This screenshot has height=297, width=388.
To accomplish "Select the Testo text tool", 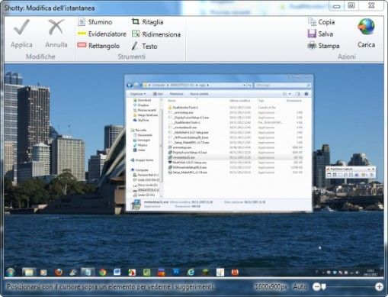I will coord(144,46).
